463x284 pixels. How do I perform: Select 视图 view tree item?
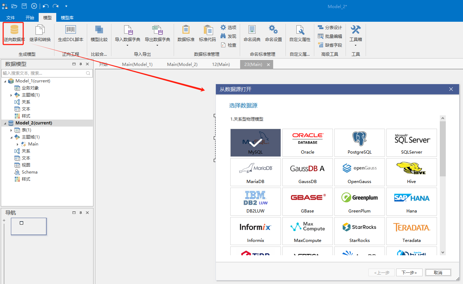26,165
